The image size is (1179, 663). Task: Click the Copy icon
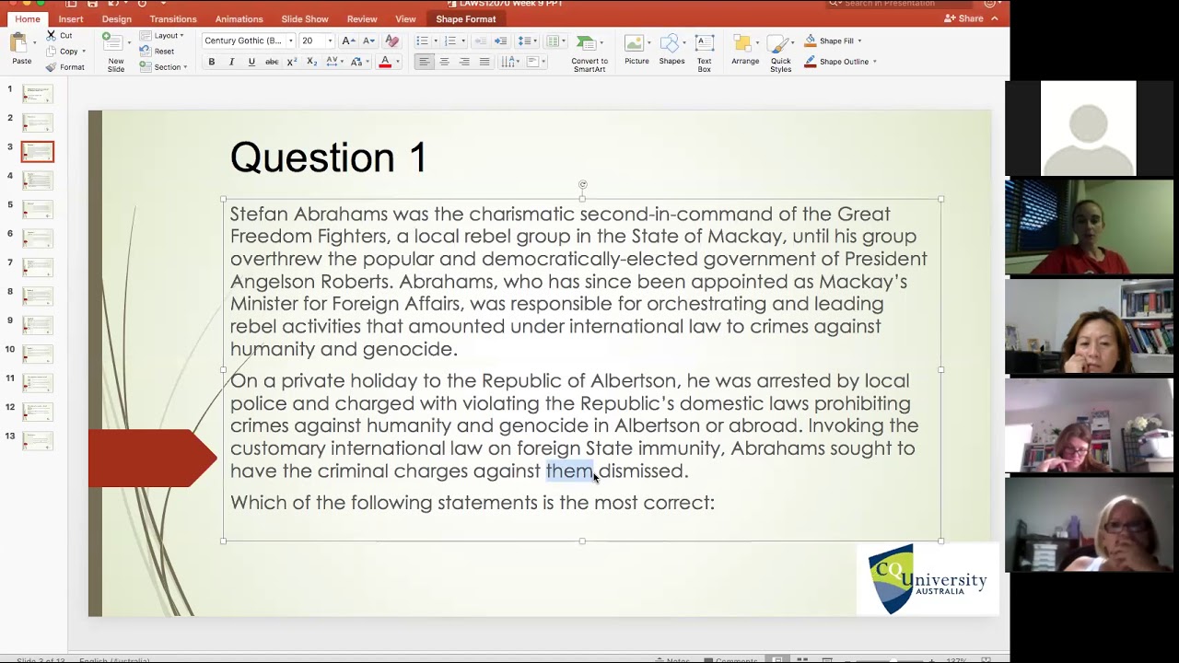click(x=52, y=52)
